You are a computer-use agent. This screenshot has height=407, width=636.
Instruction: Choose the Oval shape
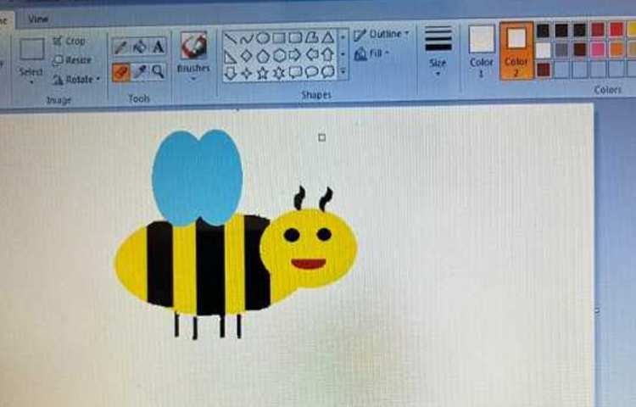pyautogui.click(x=263, y=38)
